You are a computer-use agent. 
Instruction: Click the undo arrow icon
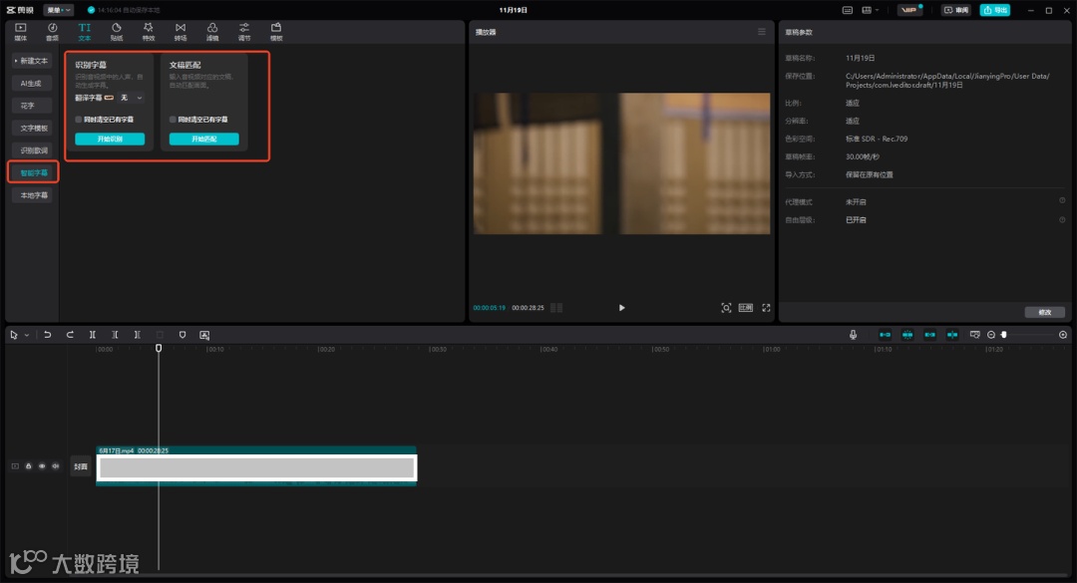pyautogui.click(x=48, y=335)
